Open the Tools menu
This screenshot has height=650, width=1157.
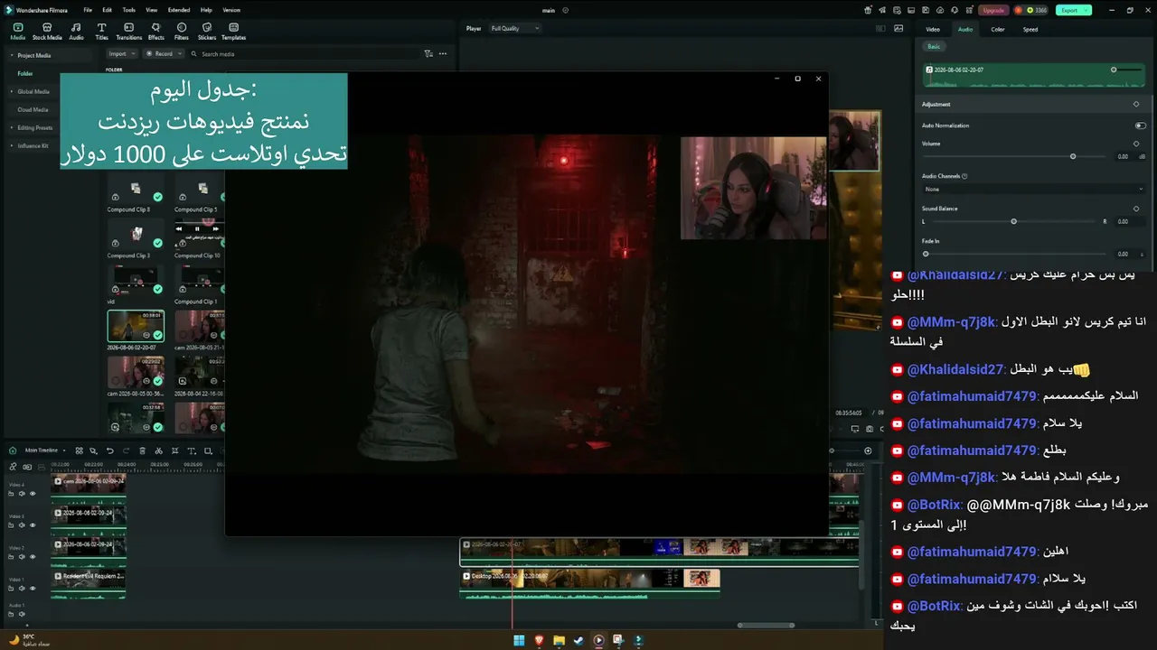click(x=129, y=10)
